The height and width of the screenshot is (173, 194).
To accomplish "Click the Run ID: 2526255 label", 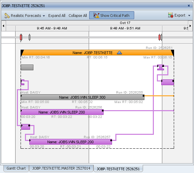I will point(130,93).
